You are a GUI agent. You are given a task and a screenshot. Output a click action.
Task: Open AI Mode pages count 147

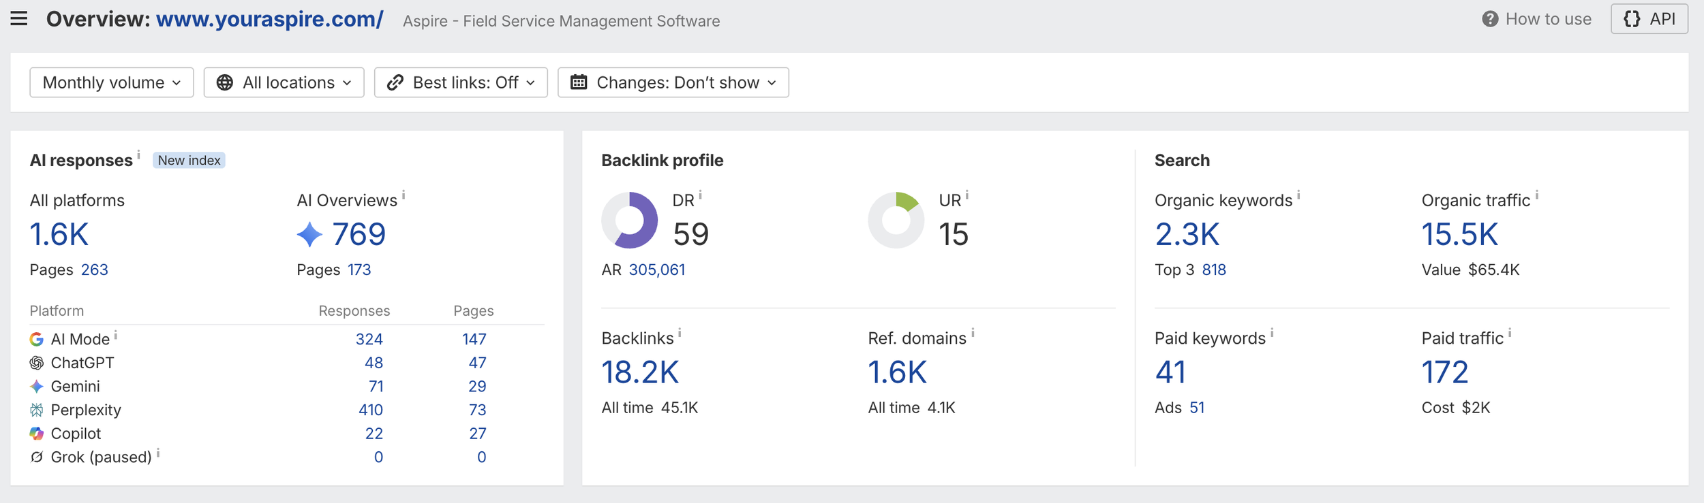tap(474, 339)
